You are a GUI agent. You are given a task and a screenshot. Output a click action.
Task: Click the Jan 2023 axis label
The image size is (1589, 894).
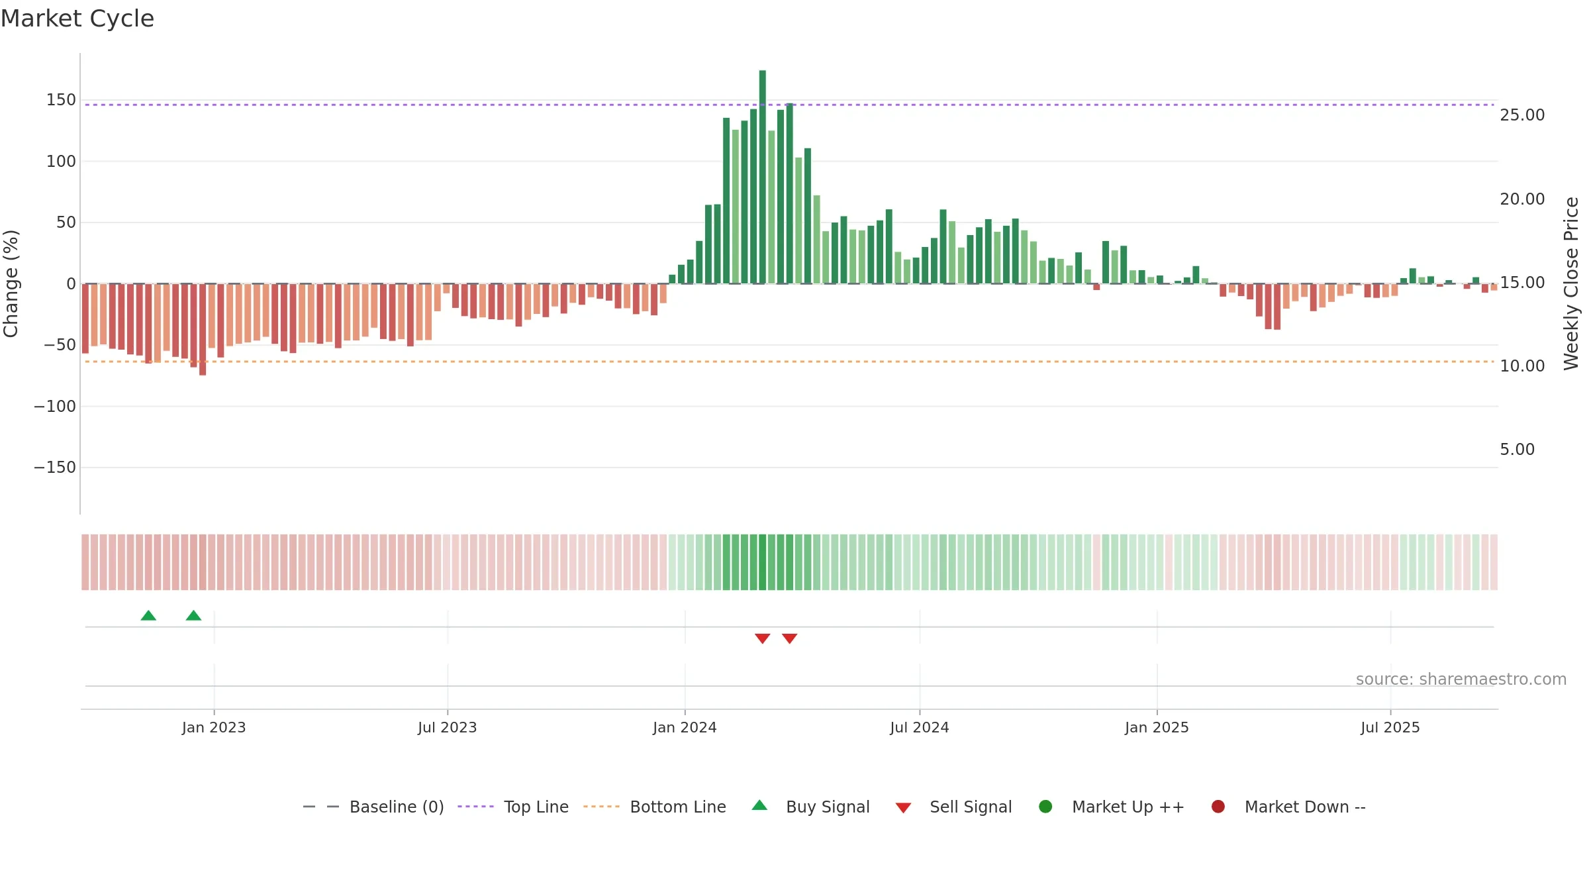tap(214, 728)
